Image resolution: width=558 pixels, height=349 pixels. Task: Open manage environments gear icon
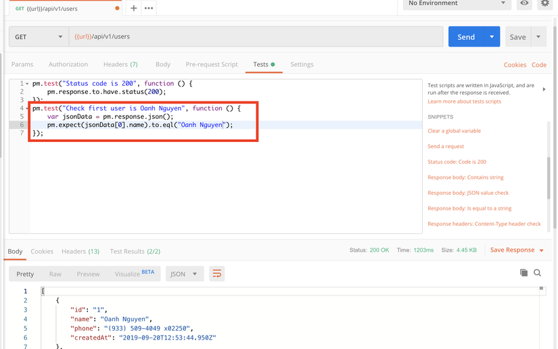pos(545,3)
